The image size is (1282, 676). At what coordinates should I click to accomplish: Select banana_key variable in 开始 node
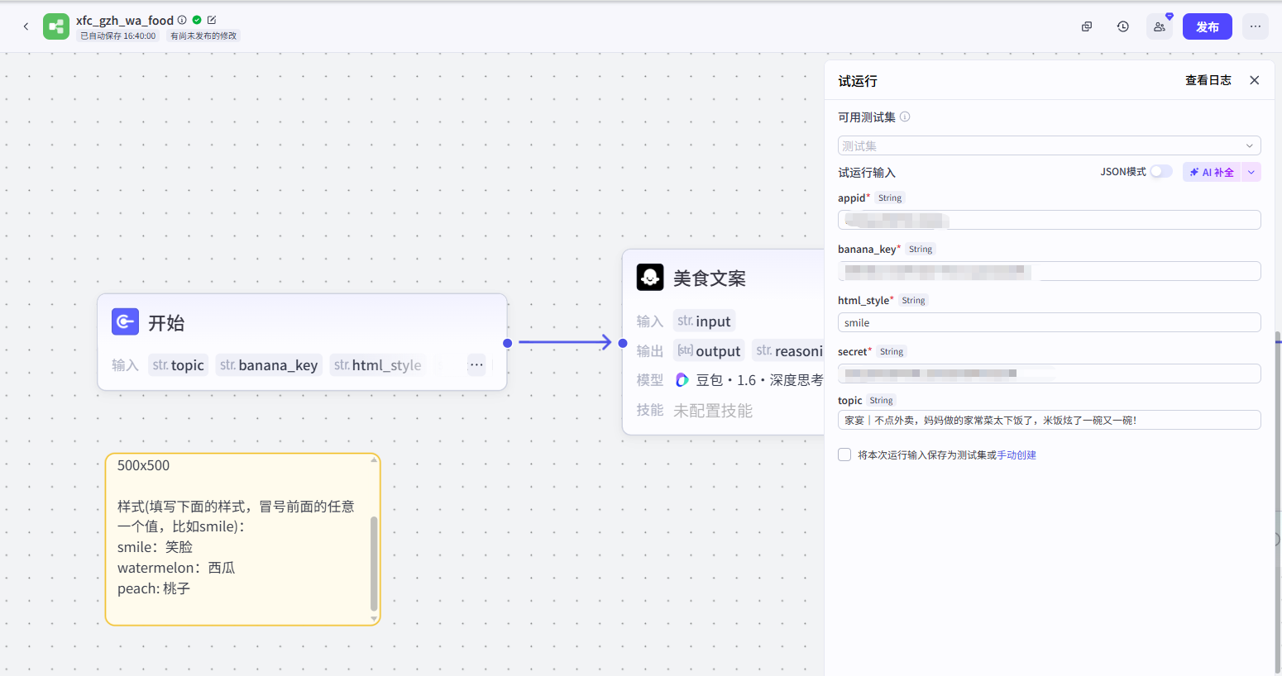tap(269, 365)
